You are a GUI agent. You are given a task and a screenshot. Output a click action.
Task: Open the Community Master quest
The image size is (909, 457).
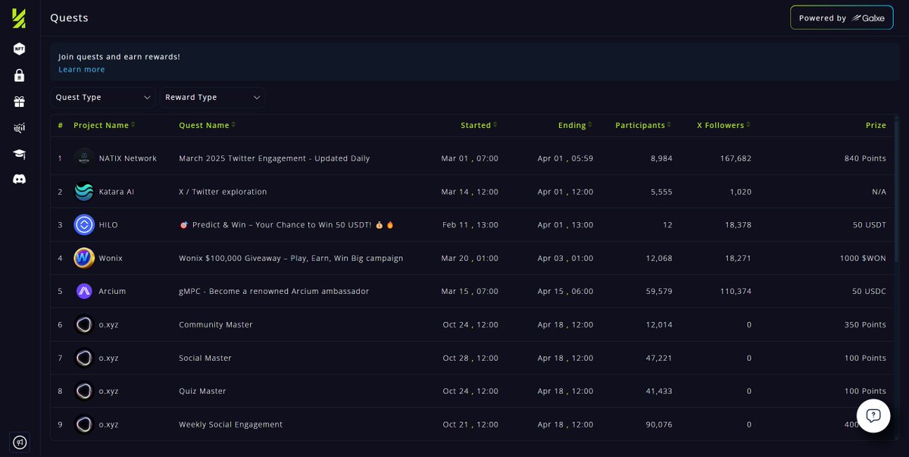click(x=216, y=324)
